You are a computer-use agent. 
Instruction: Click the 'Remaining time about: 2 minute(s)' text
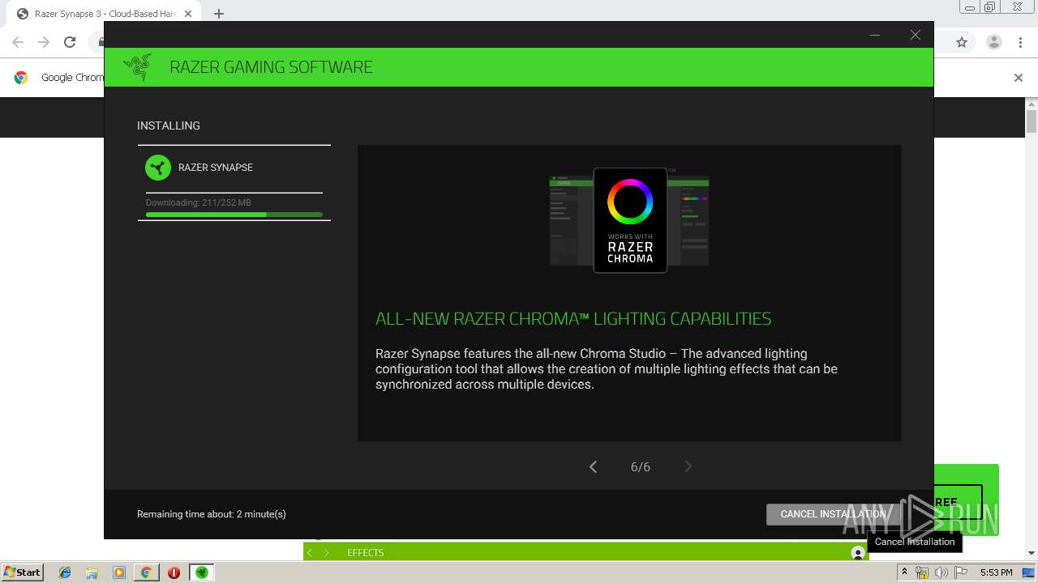[x=212, y=514]
